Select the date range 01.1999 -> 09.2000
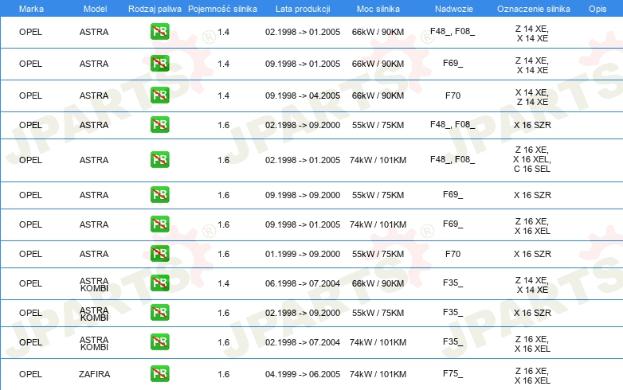Image resolution: width=623 pixels, height=390 pixels. 303,254
